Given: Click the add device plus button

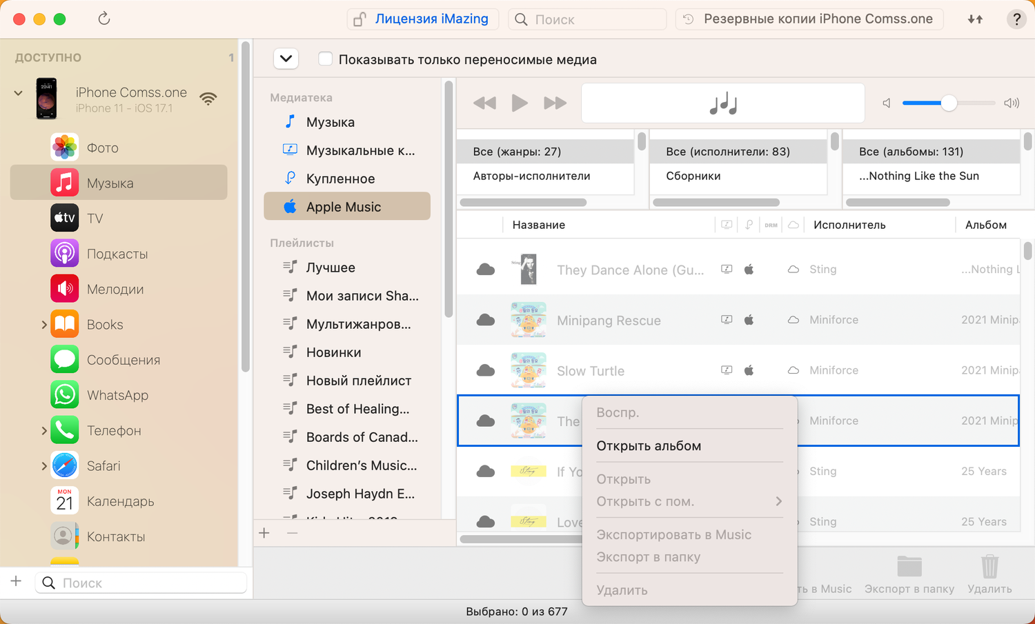Looking at the screenshot, I should 16,582.
